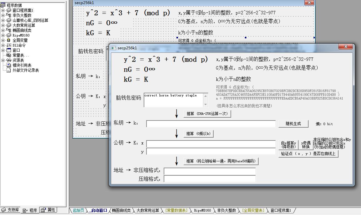Select the 窗口 window icon in the tree
The width and height of the screenshot is (361, 215).
coord(9,50)
